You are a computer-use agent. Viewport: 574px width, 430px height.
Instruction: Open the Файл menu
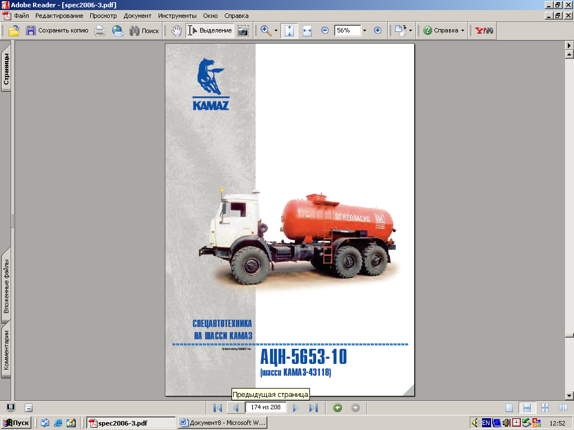(22, 16)
